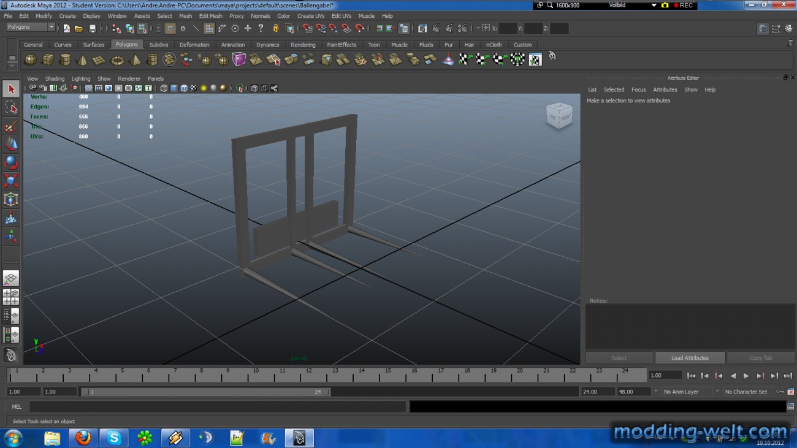Switch to four view layout

tap(11, 297)
